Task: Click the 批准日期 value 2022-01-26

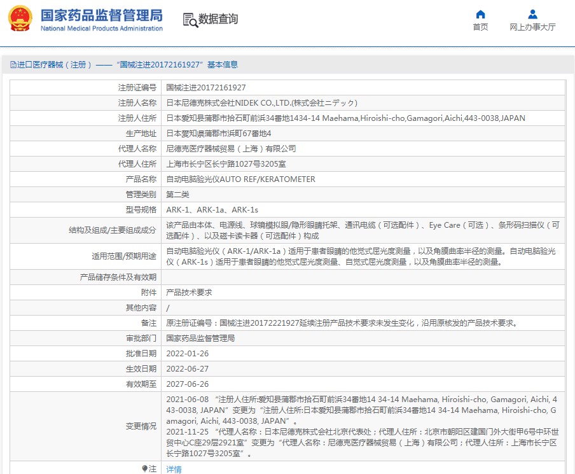Action: click(x=188, y=354)
